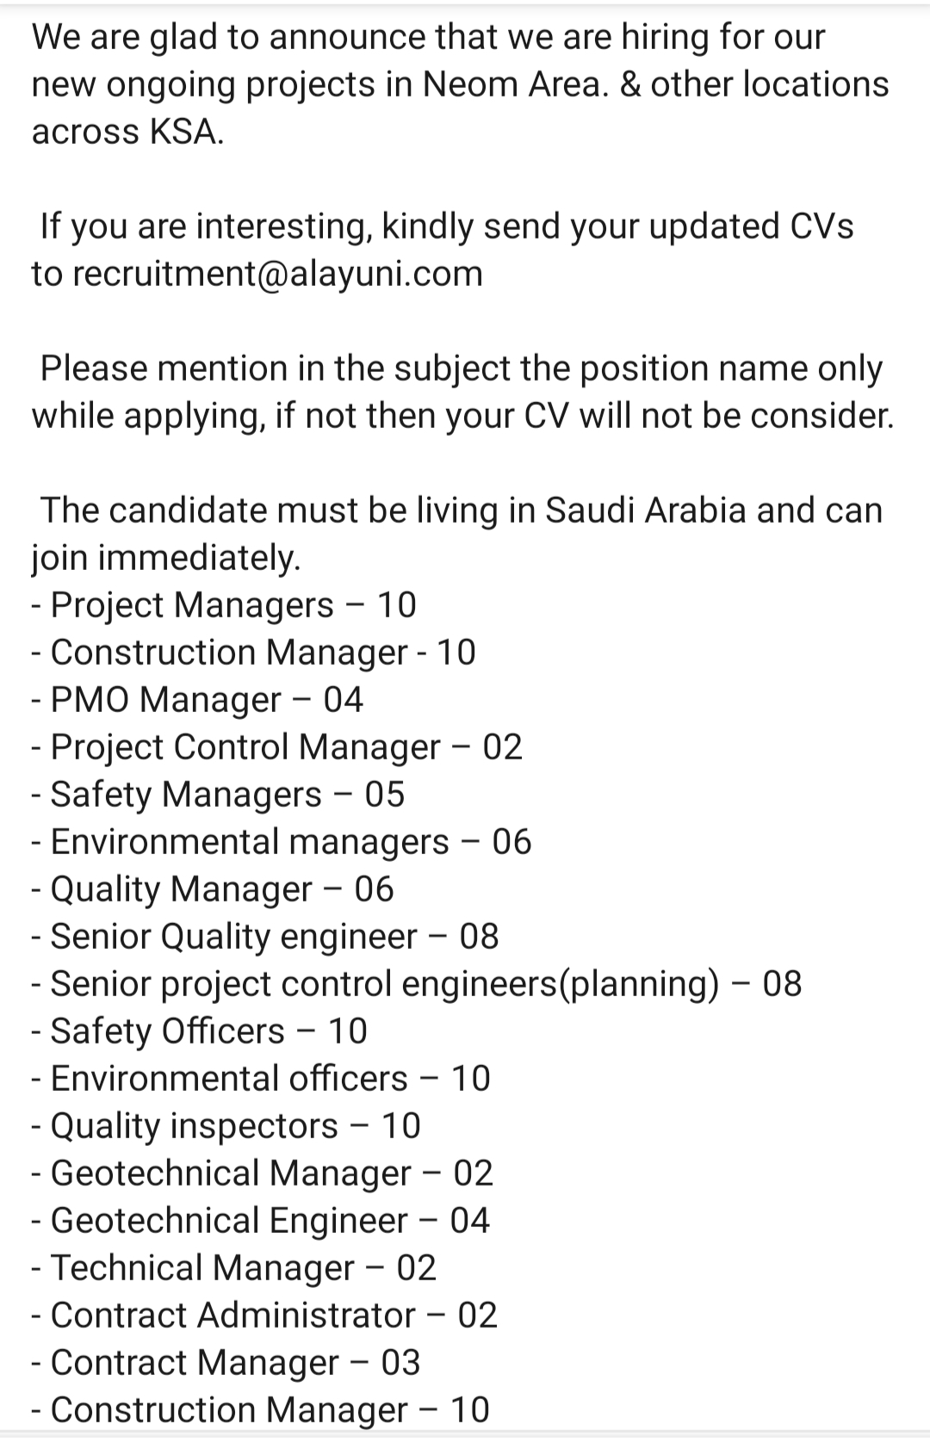Click the Quality inspectors – 10 line
Viewport: 930px width, 1455px height.
coord(226,1126)
